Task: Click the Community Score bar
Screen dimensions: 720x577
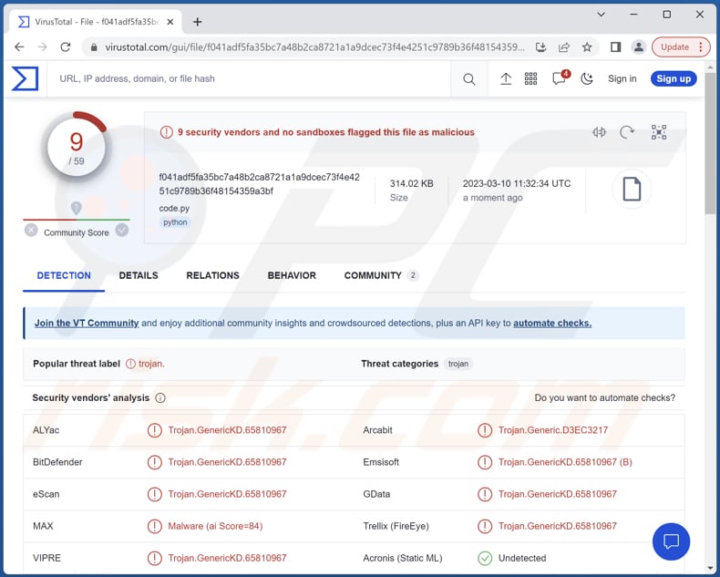Action: (77, 220)
